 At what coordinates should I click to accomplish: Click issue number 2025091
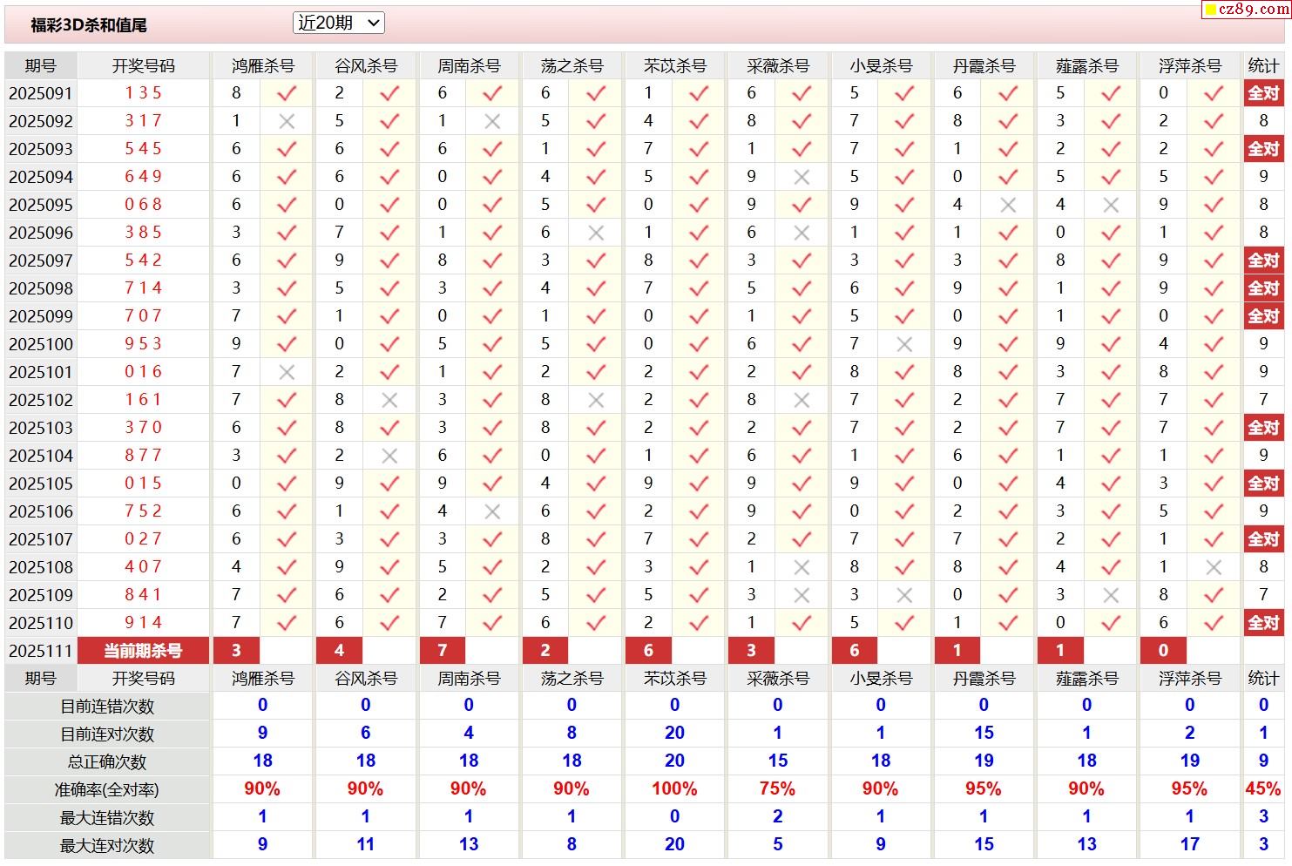[41, 93]
